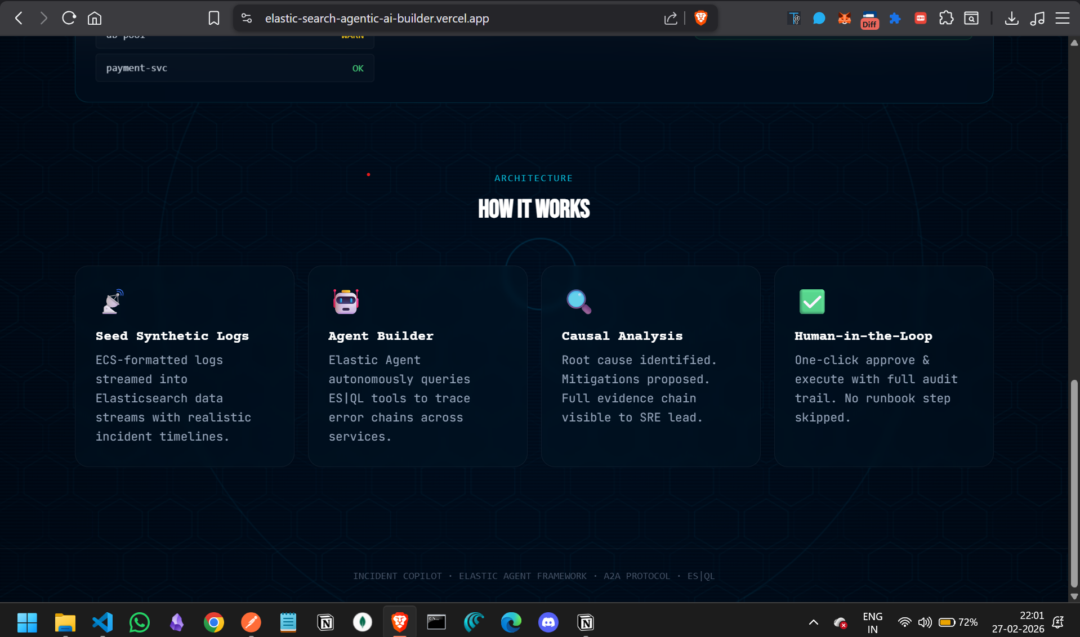Click the OK status for payment-svc
The image size is (1080, 637).
(358, 68)
